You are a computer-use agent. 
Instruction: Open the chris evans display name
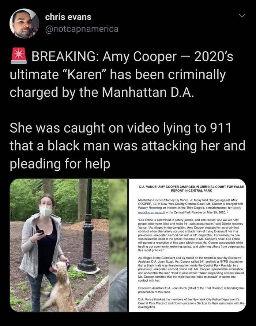[68, 17]
